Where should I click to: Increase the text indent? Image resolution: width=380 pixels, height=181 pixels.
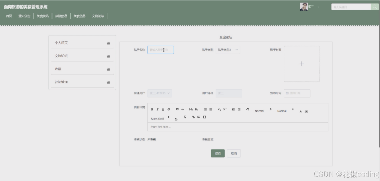(239, 109)
